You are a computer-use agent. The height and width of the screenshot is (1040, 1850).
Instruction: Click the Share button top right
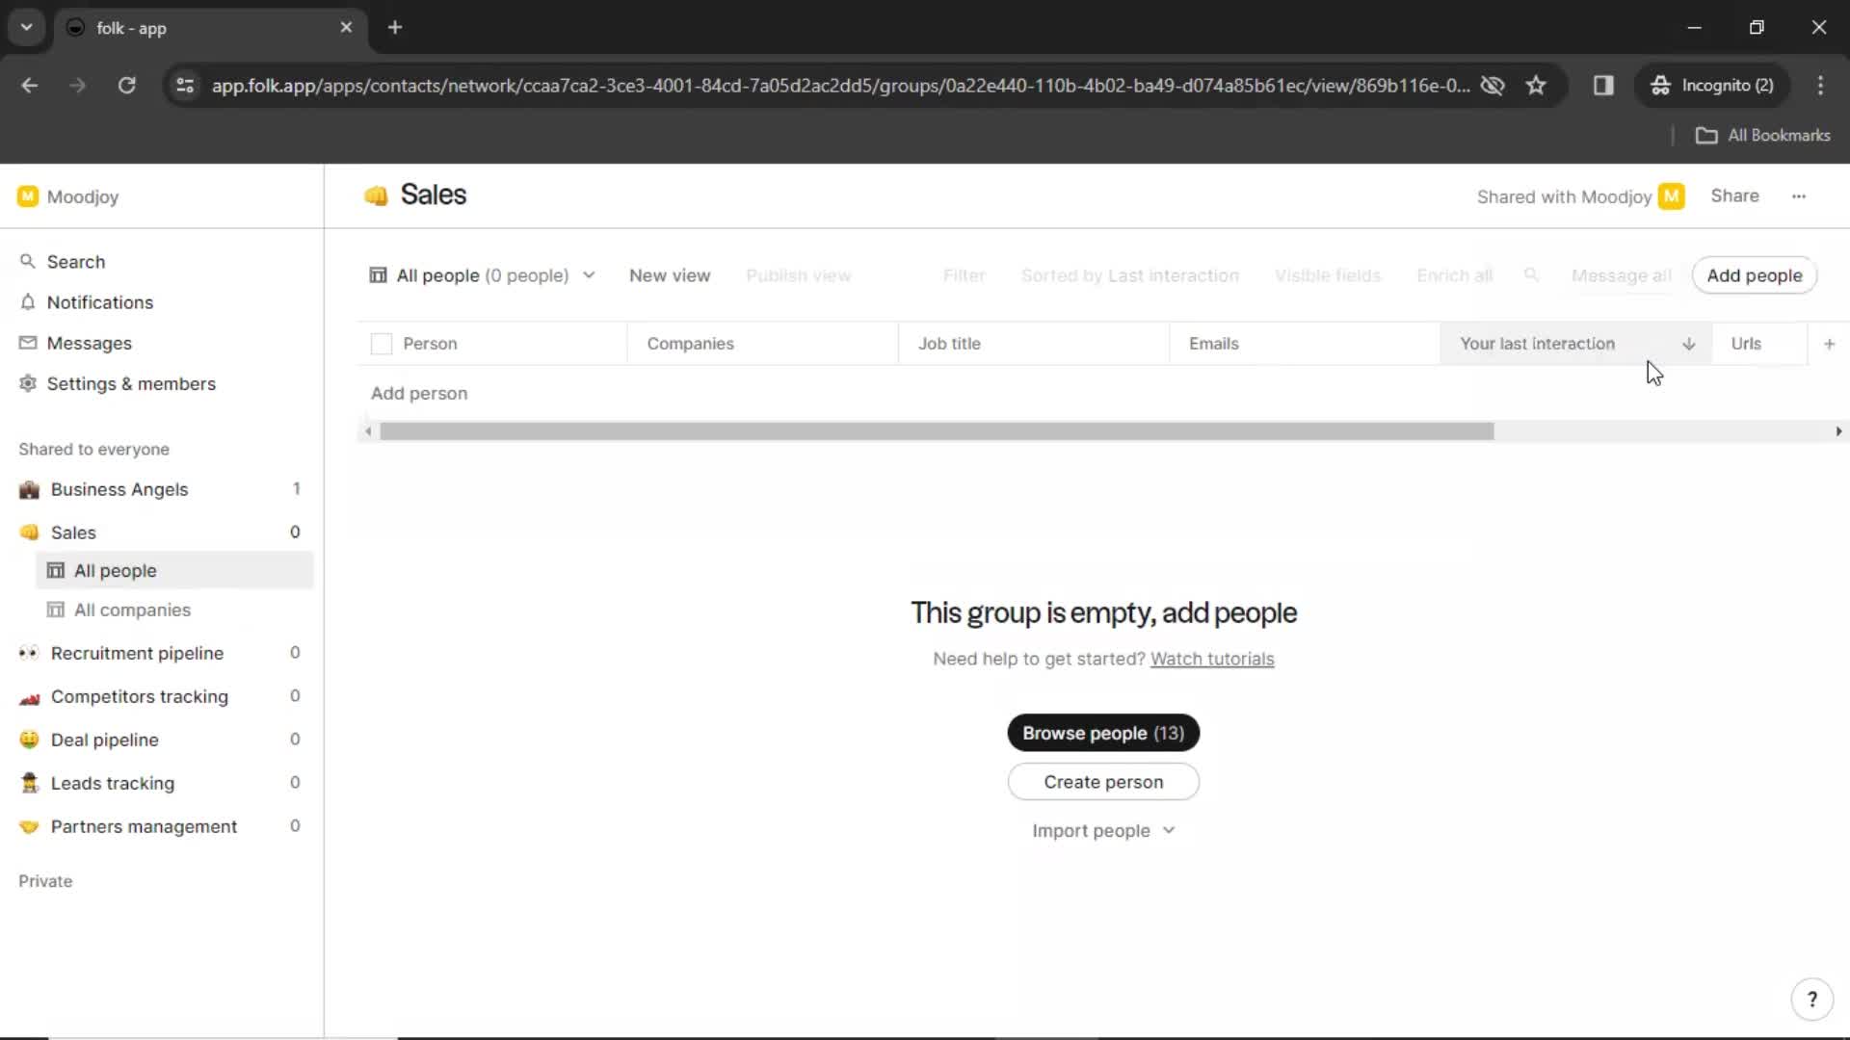tap(1735, 195)
